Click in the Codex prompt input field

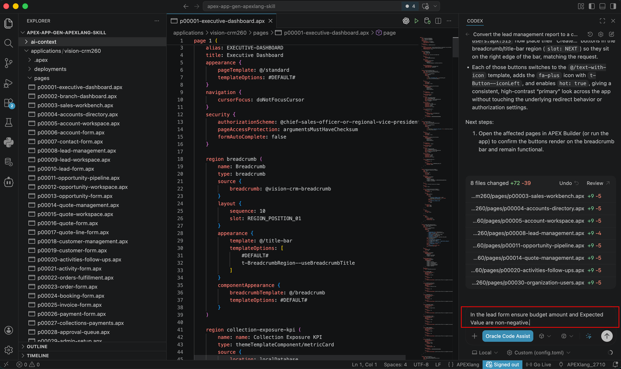(539, 318)
